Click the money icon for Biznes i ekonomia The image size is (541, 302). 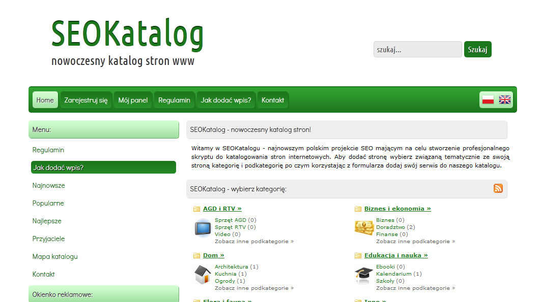coord(364,227)
